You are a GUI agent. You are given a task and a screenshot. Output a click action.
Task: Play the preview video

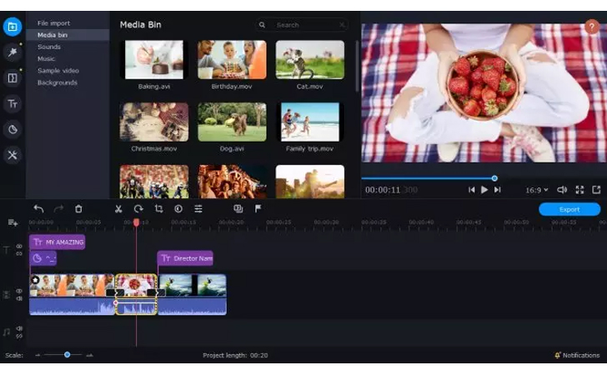[x=484, y=190]
